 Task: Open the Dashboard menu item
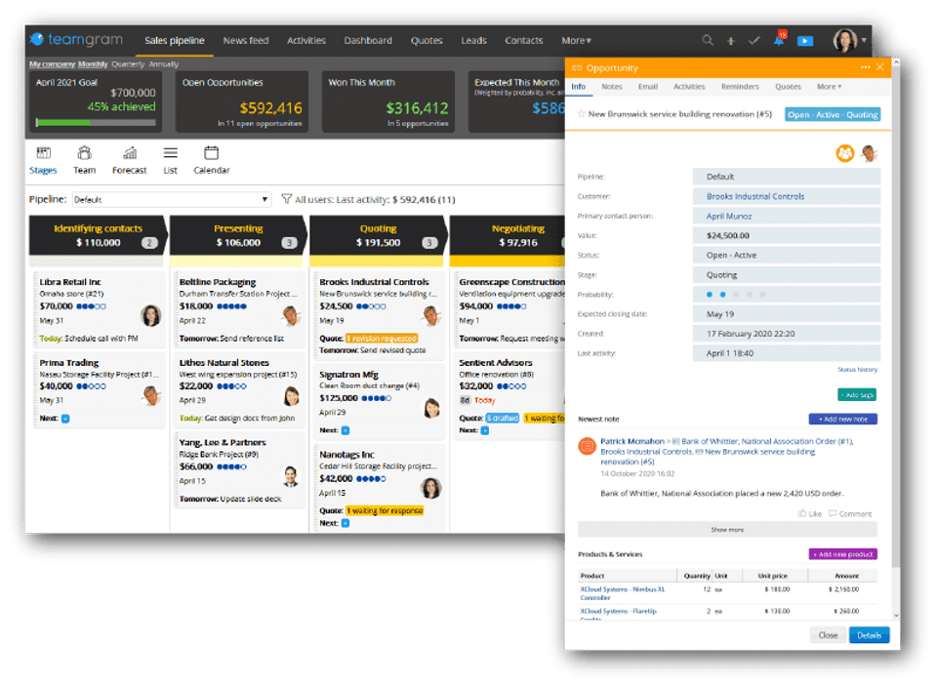368,41
